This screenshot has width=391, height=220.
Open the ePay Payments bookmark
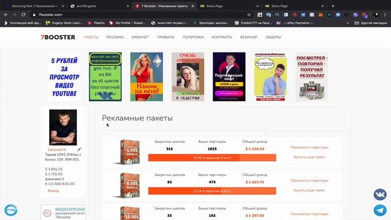coord(295,23)
